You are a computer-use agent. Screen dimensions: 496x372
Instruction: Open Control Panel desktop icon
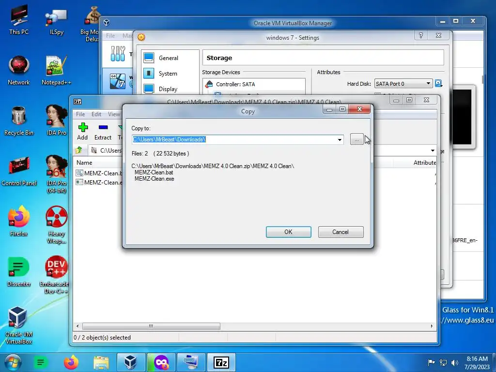pos(19,171)
